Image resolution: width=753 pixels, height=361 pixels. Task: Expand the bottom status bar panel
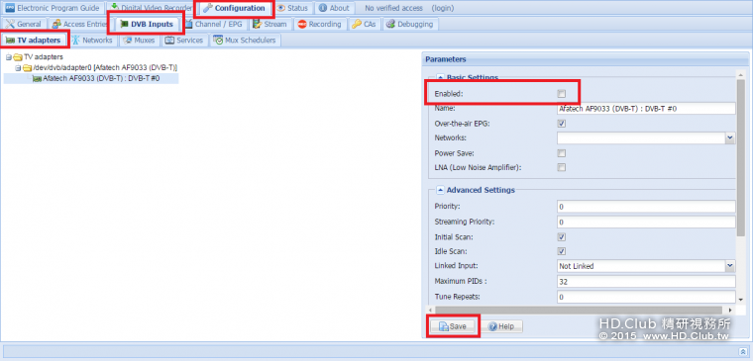[x=742, y=351]
